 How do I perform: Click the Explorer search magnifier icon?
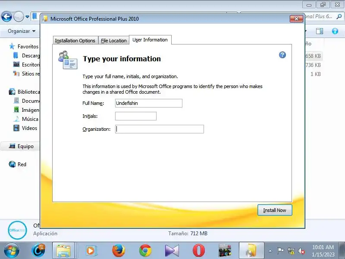pos(339,16)
